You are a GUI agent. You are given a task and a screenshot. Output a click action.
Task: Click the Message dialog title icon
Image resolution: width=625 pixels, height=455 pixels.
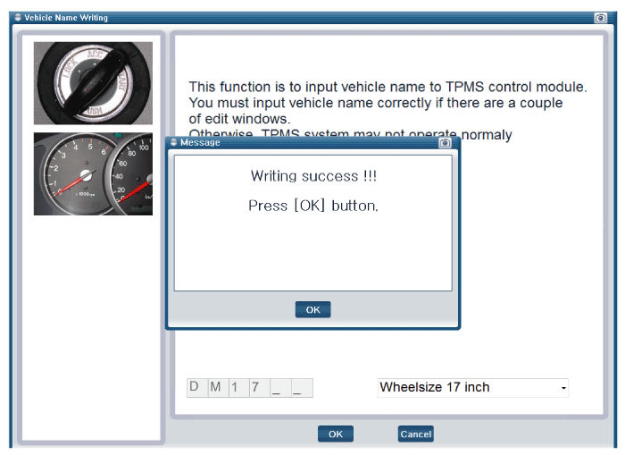click(x=173, y=142)
